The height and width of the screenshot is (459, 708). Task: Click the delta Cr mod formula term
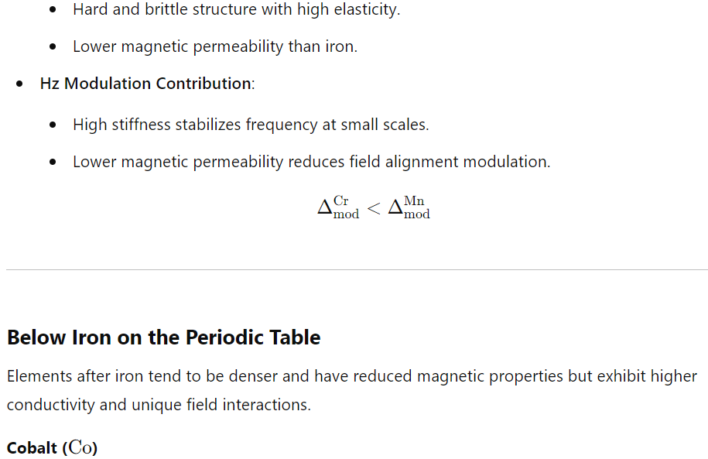click(338, 207)
